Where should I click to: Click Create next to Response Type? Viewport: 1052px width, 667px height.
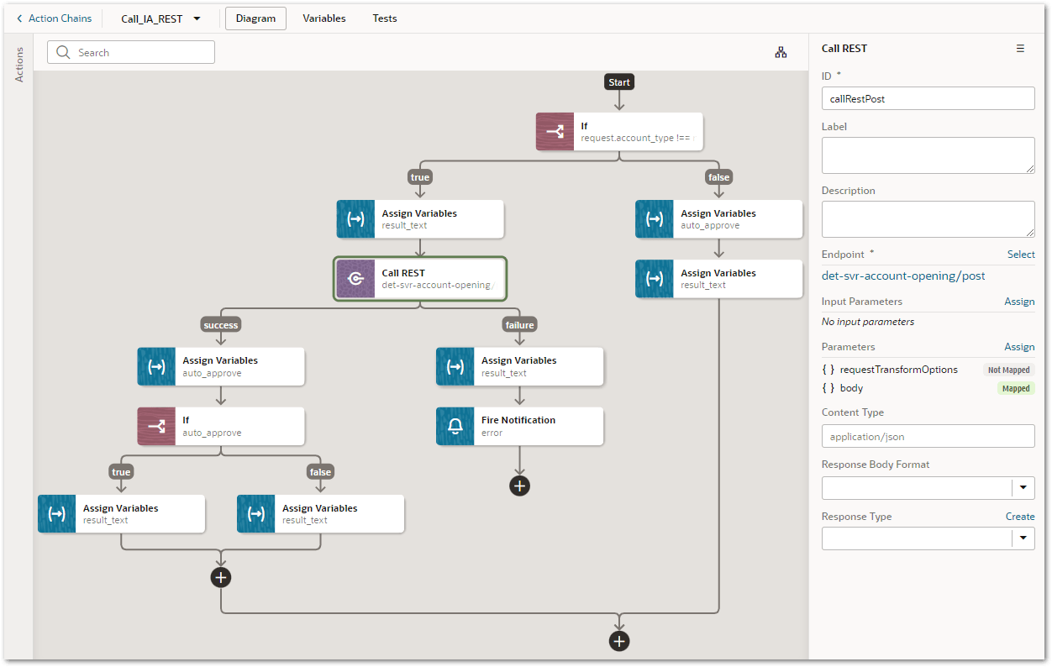click(1020, 517)
